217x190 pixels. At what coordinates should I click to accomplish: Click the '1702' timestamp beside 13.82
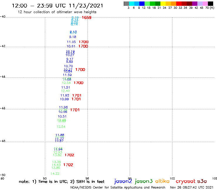point(69,155)
